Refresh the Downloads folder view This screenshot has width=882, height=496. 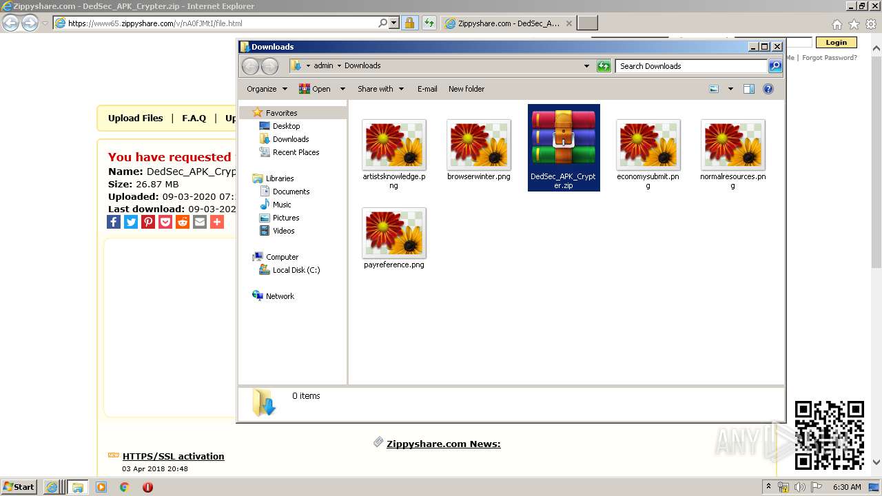604,66
